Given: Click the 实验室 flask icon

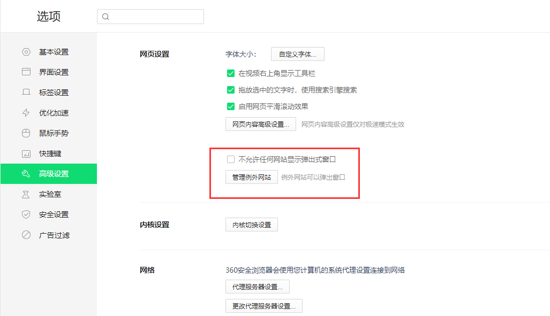Looking at the screenshot, I should (x=26, y=194).
